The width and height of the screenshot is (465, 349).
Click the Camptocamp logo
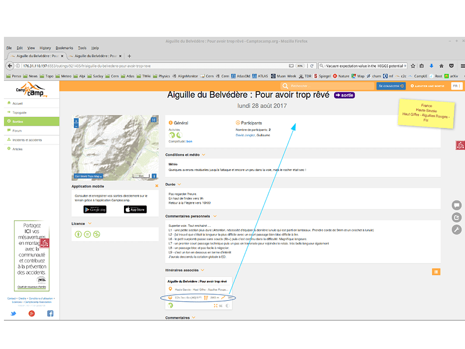[x=31, y=89]
